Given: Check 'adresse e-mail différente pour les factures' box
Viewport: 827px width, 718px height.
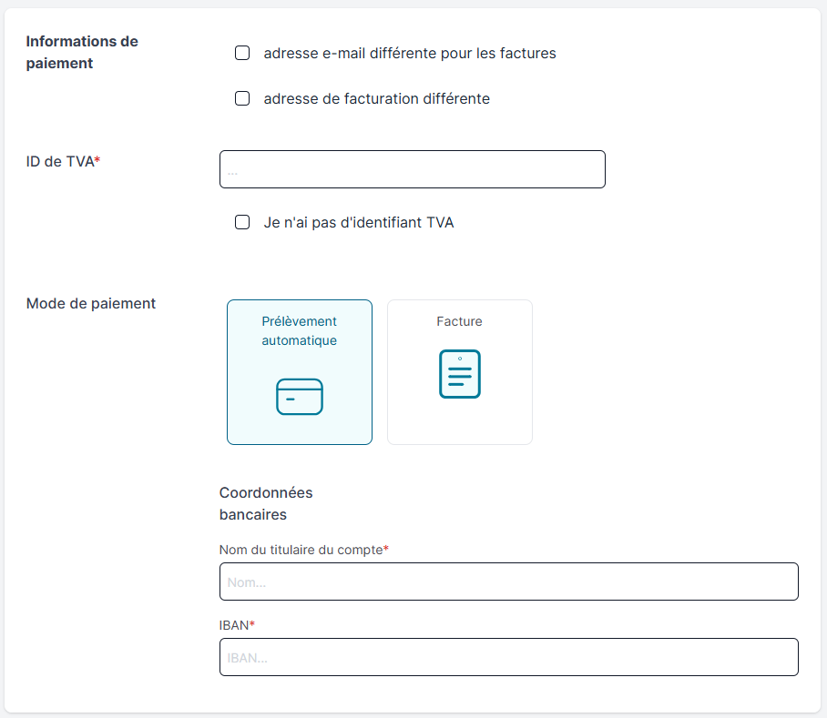Looking at the screenshot, I should 242,53.
